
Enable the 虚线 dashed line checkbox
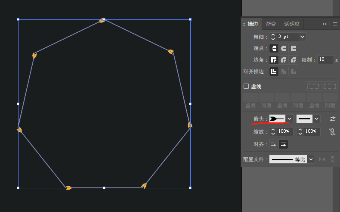pyautogui.click(x=246, y=86)
